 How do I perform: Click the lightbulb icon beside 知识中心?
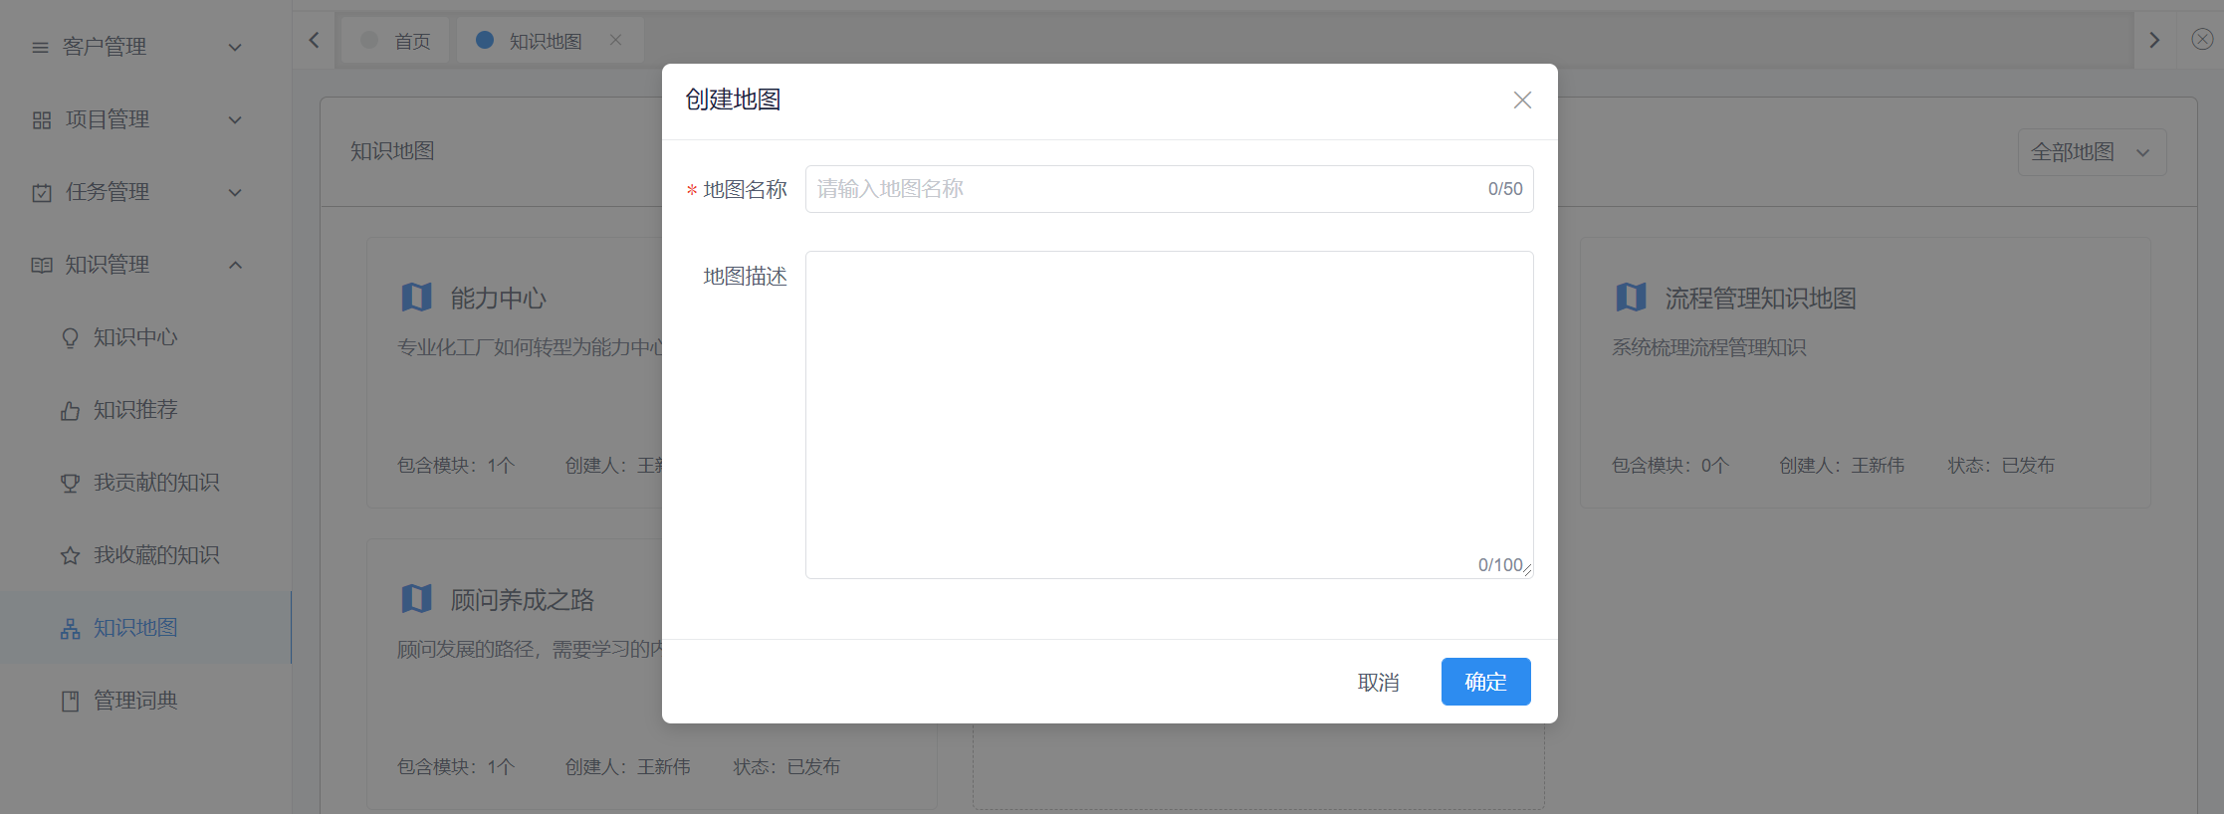[x=70, y=338]
